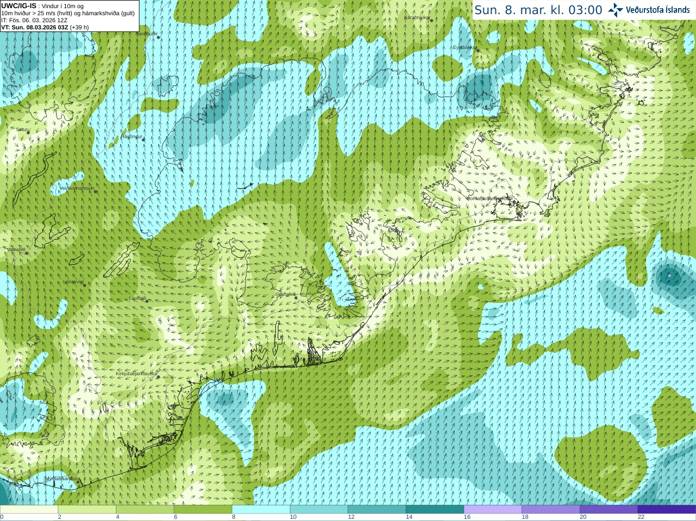Viewport: 696px width, 521px height.
Task: Click the legend value 22
Action: [x=641, y=517]
